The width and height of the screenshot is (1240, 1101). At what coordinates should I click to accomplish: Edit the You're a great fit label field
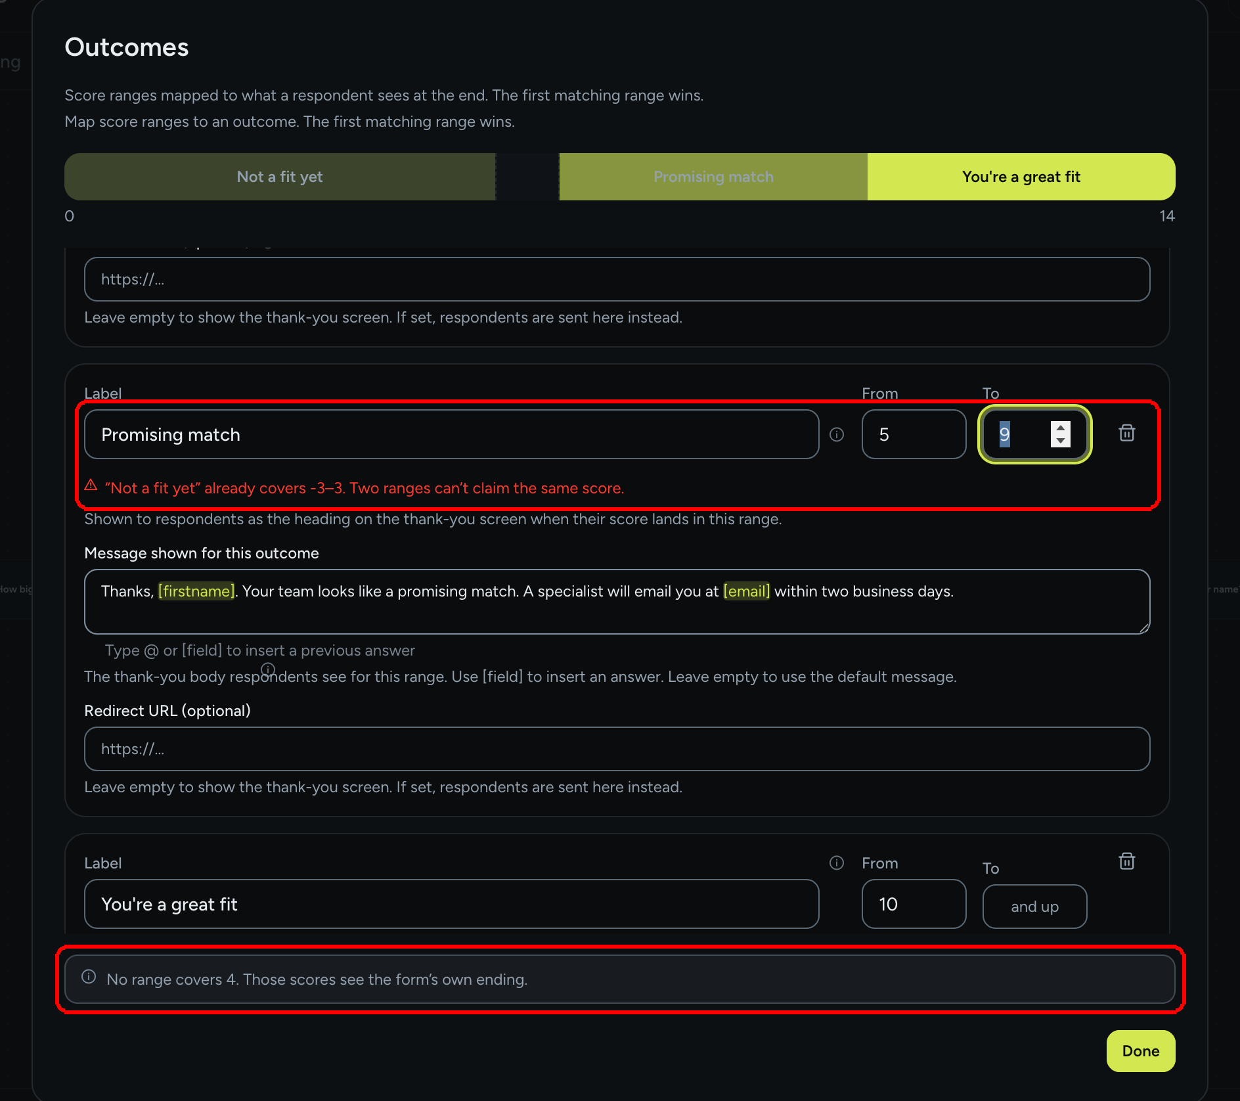[452, 904]
